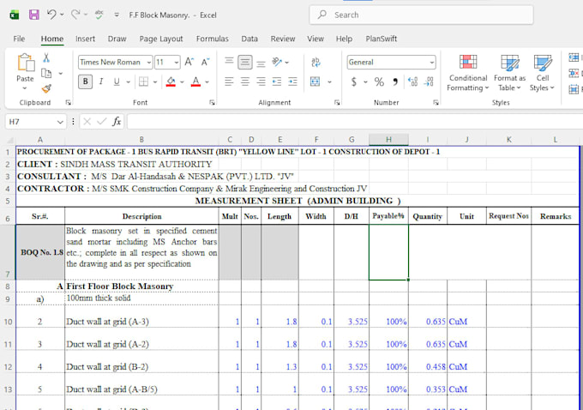The height and width of the screenshot is (410, 583).
Task: Switch to the Formulas tab
Action: pyautogui.click(x=213, y=39)
